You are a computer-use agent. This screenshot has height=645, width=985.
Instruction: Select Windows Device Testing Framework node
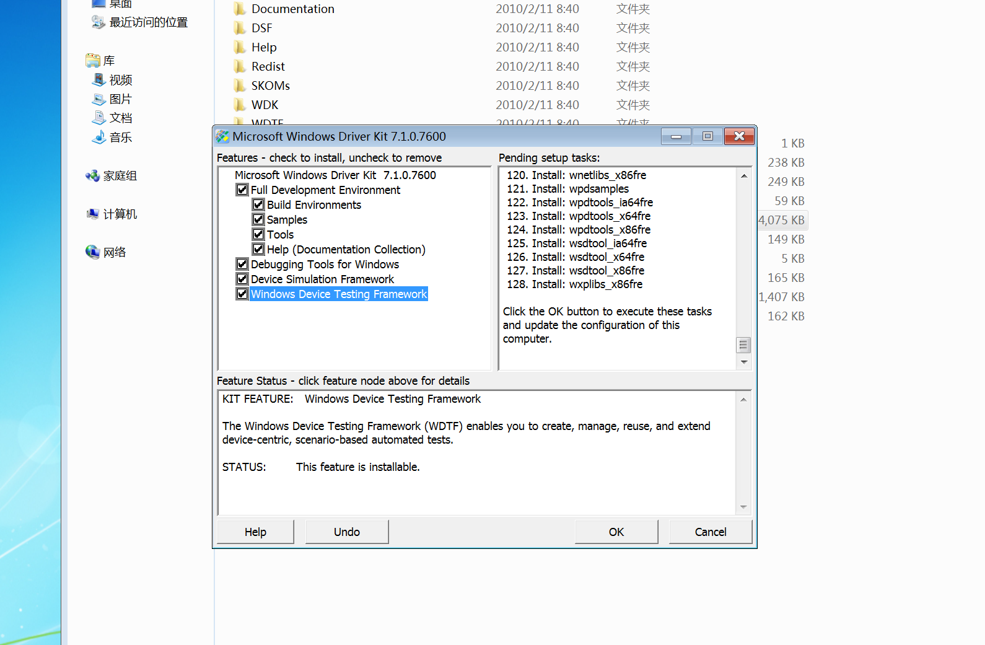pyautogui.click(x=339, y=294)
